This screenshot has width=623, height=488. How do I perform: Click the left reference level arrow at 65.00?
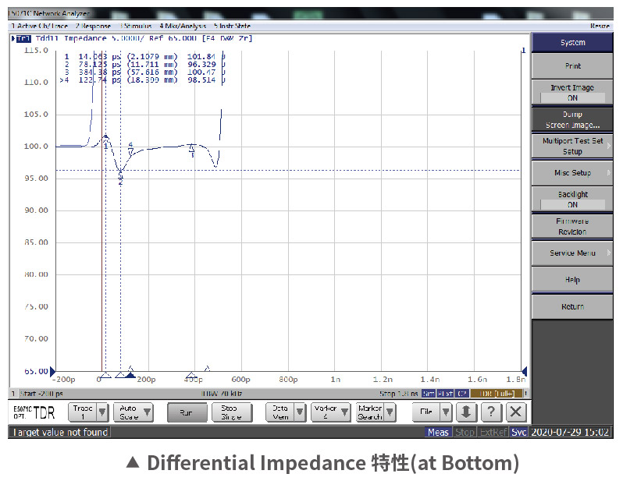[x=52, y=371]
